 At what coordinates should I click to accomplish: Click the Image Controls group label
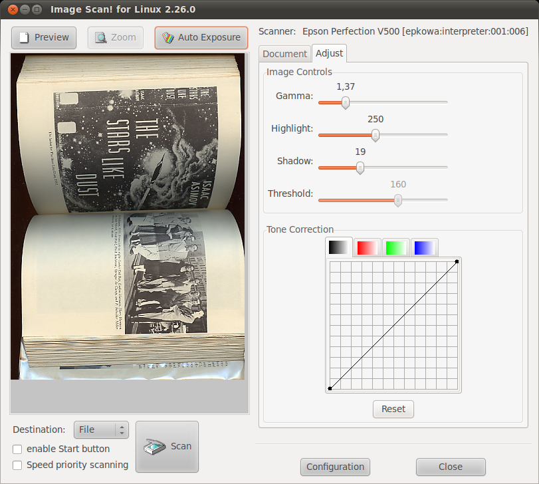point(299,72)
